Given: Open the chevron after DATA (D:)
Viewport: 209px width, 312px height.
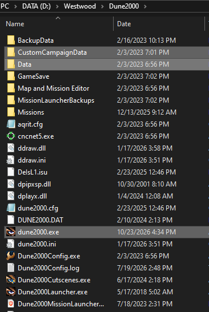Looking at the screenshot, I should (x=57, y=7).
